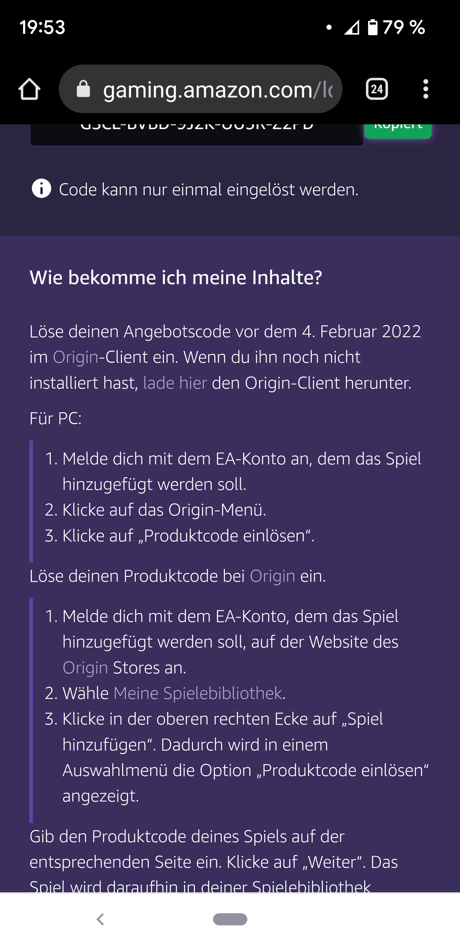Tap the 19:53 clock in status bar
460x946 pixels.
coord(42,27)
